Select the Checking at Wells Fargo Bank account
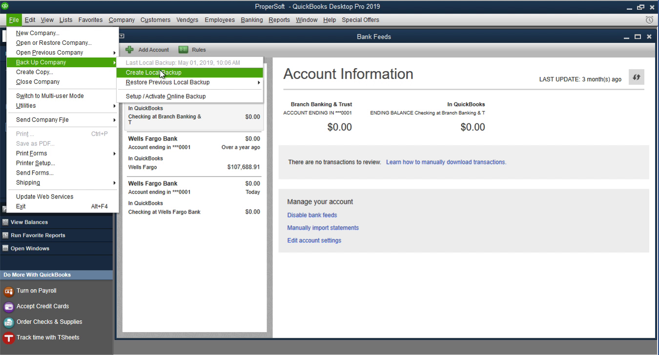 [194, 198]
